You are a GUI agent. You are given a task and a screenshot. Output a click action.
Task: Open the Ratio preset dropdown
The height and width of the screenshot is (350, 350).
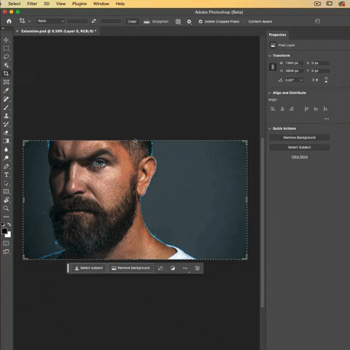[50, 21]
